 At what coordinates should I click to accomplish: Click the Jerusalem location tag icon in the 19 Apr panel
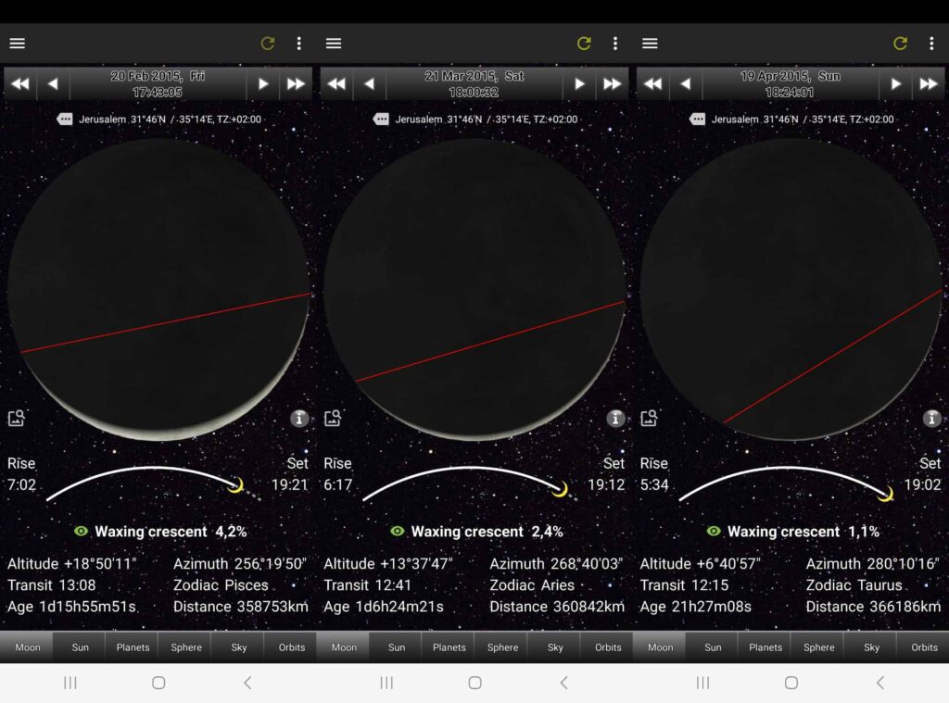[x=698, y=119]
